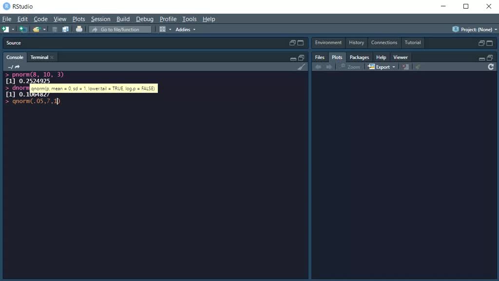
Task: Maximize the Plots pane
Action: [490, 58]
